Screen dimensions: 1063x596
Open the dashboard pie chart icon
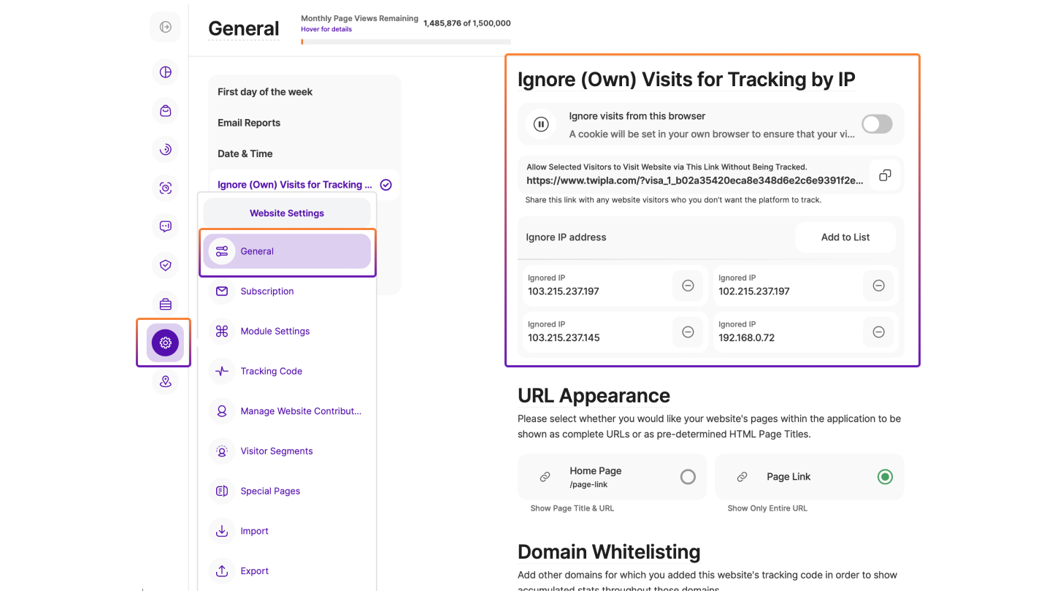coord(165,72)
